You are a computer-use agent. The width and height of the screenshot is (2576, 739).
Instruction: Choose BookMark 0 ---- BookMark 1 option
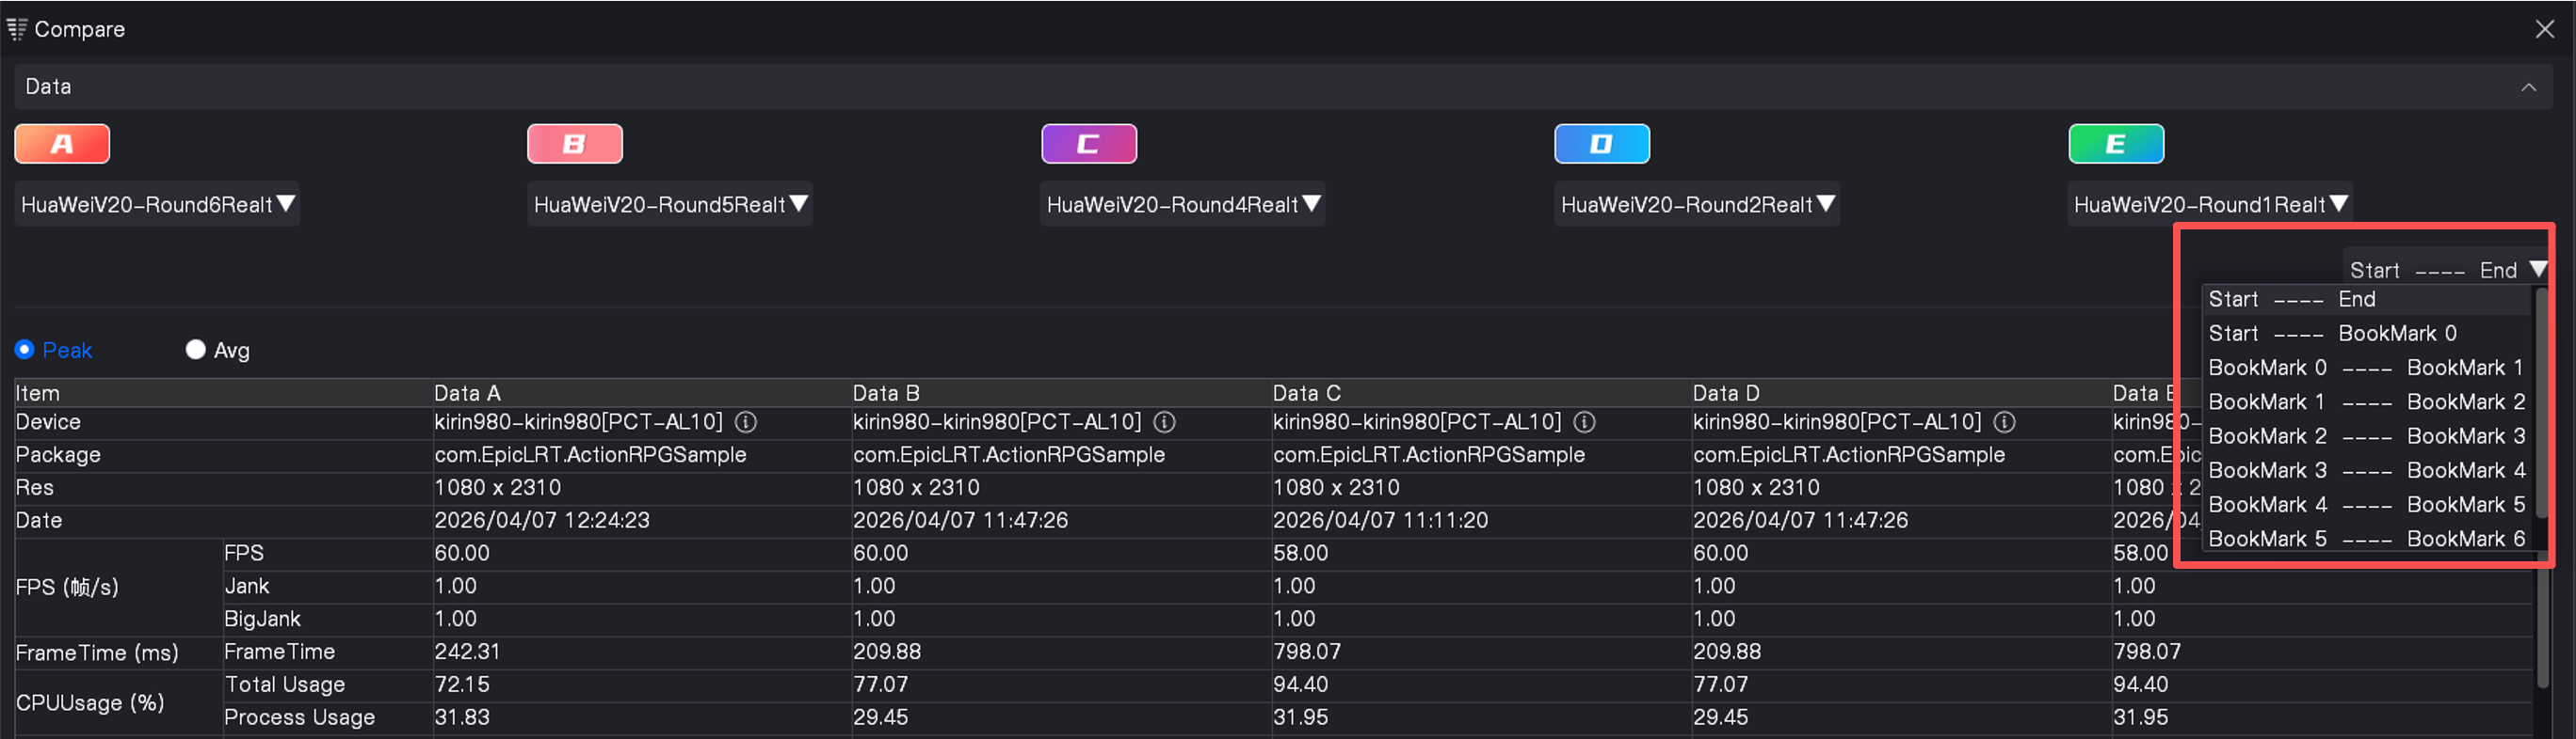[x=2366, y=368]
